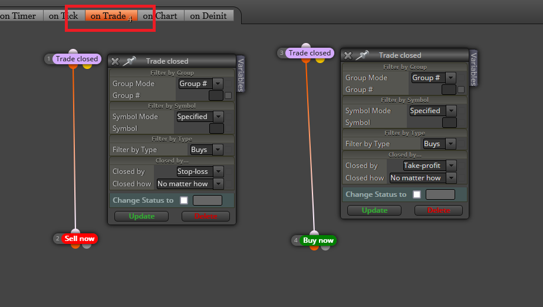Pin the right Trade closed panel

click(x=362, y=55)
